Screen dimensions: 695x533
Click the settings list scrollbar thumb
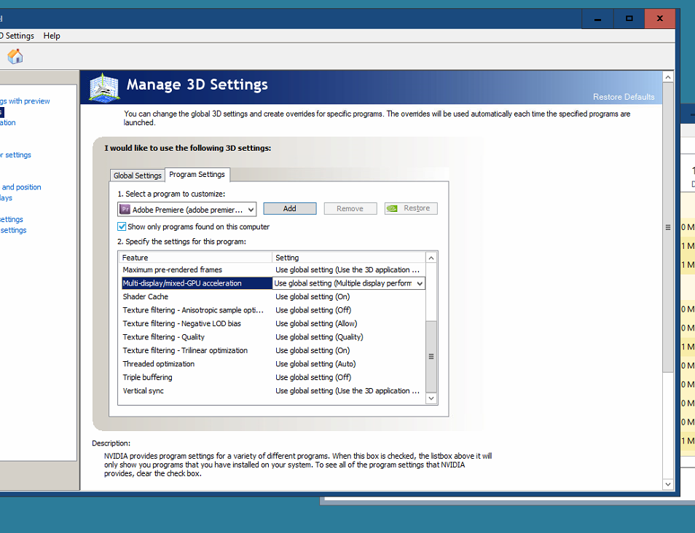(x=431, y=357)
